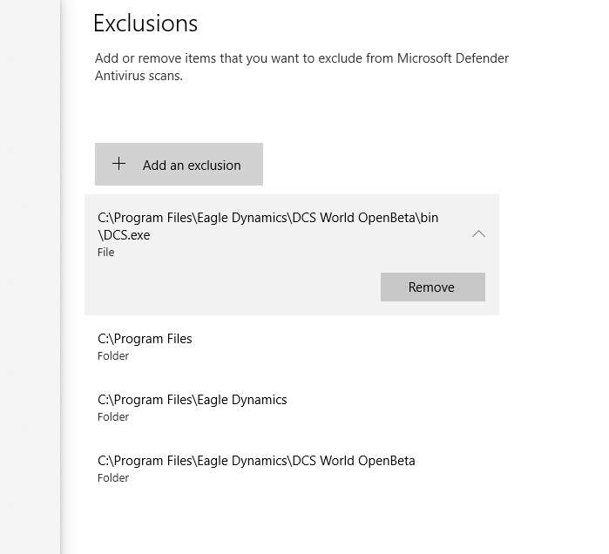Click empty space beside the Remove button
The image size is (609, 554).
pos(233,287)
